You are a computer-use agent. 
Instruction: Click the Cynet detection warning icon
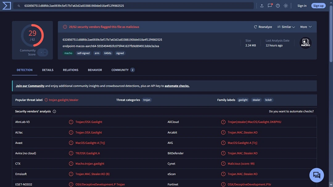tap(223, 164)
